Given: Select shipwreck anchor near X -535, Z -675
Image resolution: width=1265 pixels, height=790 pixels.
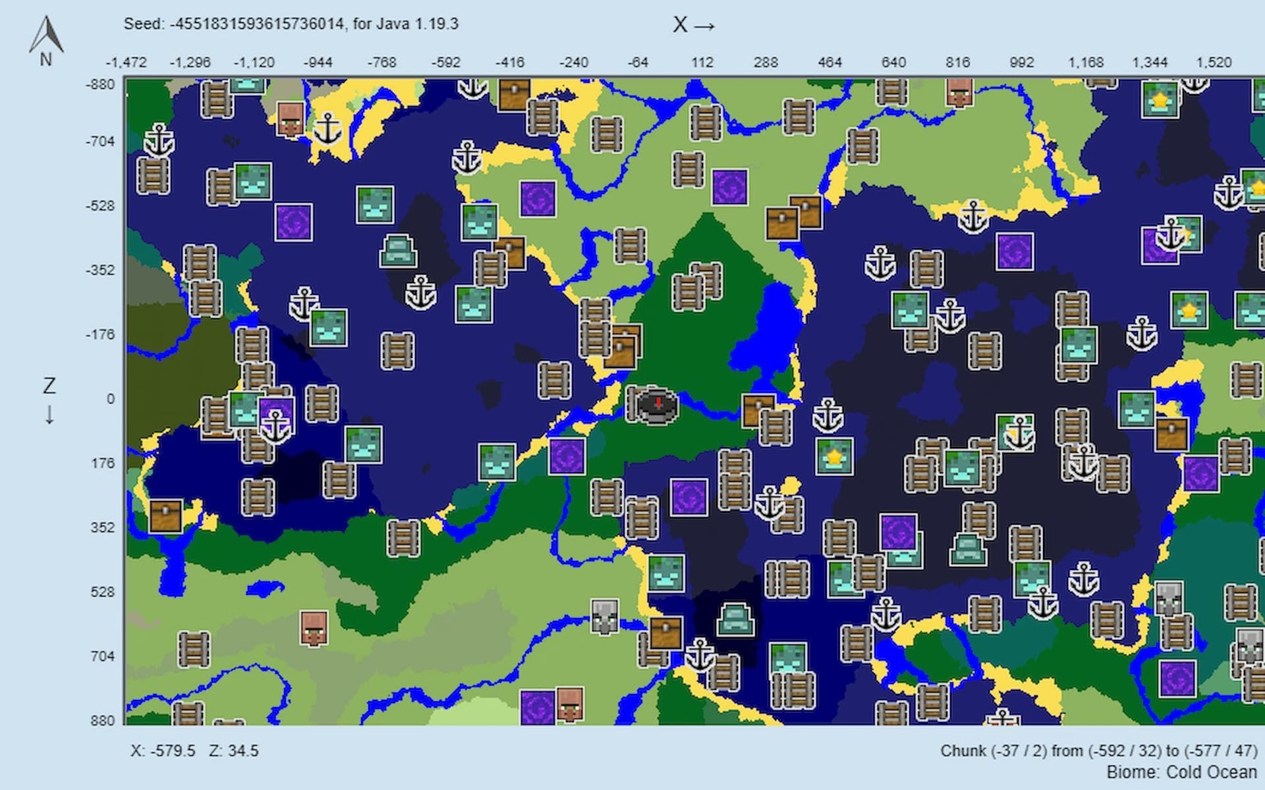Looking at the screenshot, I should (x=467, y=157).
